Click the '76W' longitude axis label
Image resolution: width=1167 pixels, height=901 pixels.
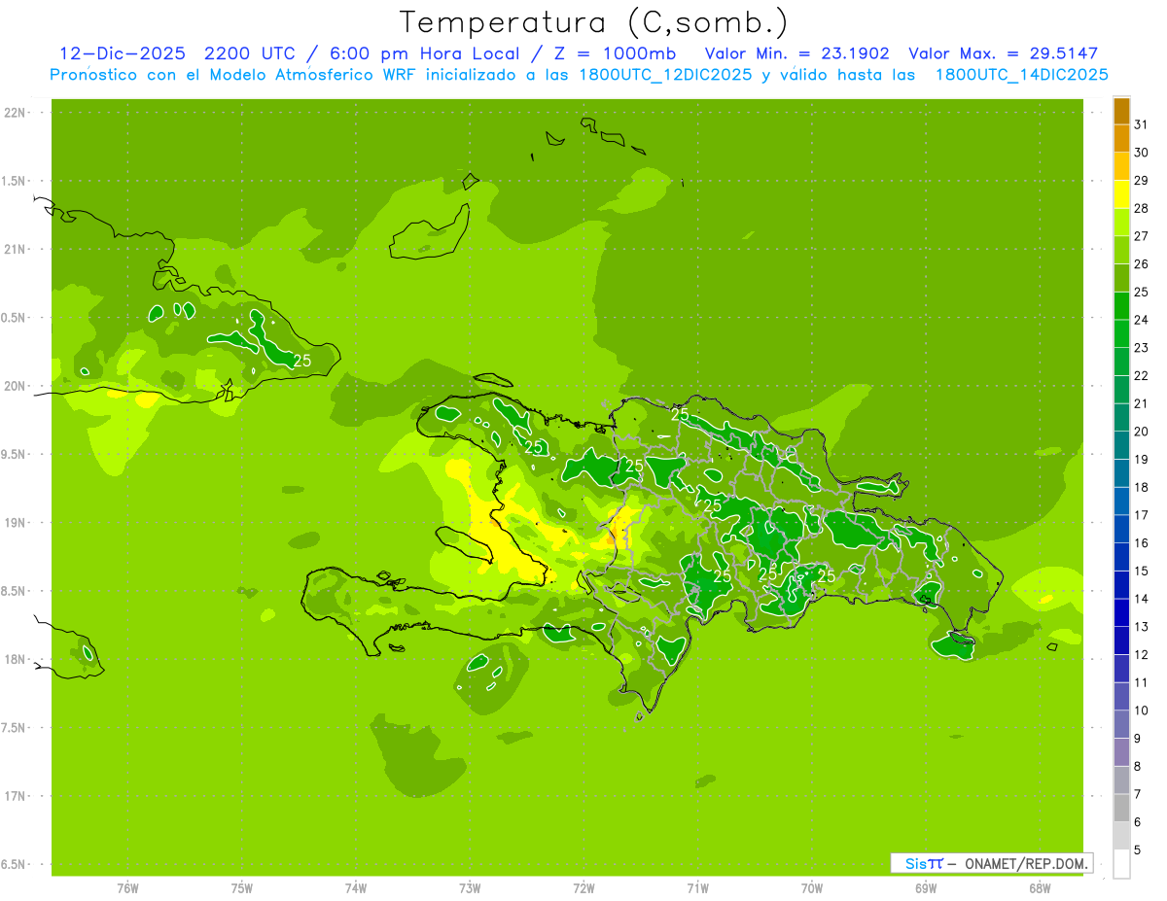127,887
